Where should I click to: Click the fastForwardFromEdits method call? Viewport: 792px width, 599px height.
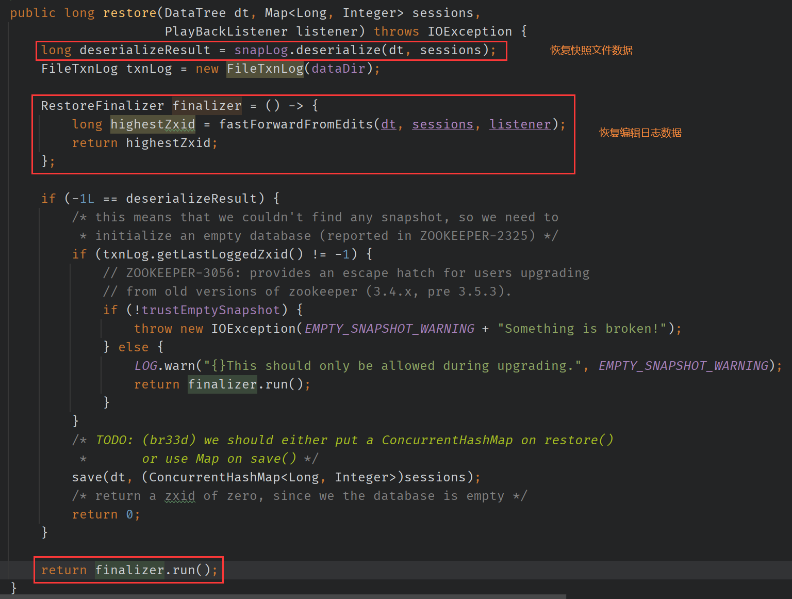point(295,124)
